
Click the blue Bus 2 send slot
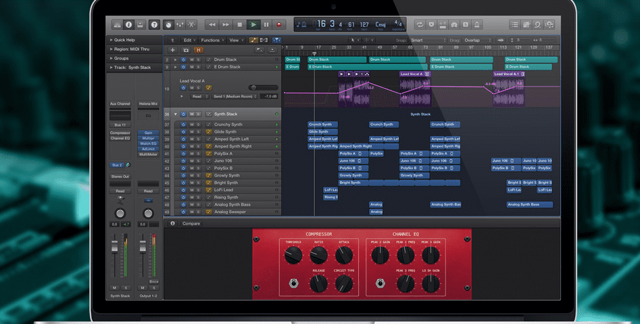click(x=118, y=165)
